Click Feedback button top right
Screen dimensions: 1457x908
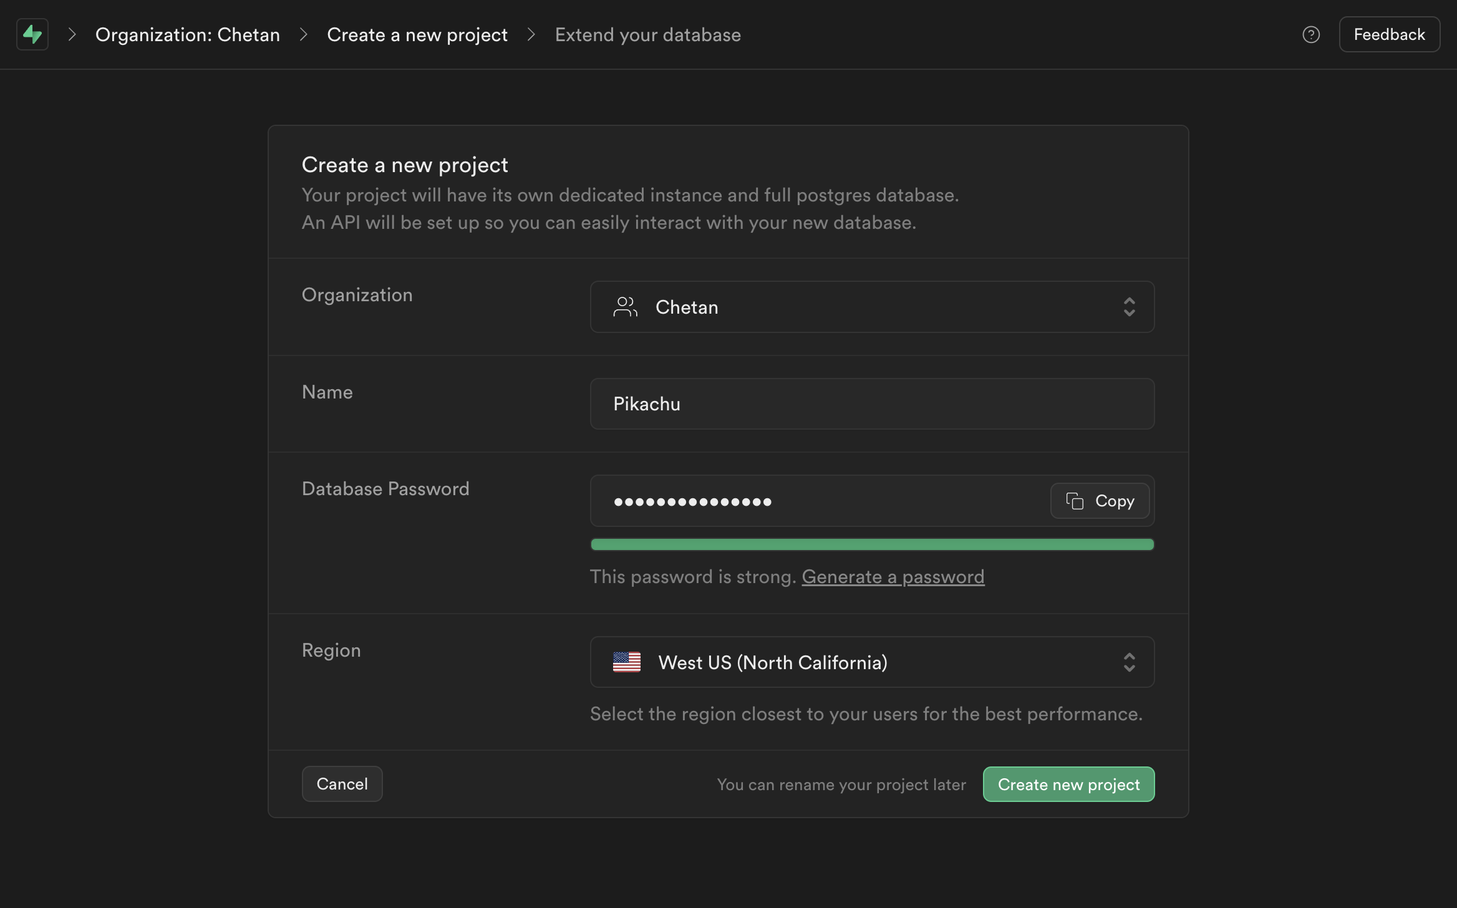pos(1389,34)
